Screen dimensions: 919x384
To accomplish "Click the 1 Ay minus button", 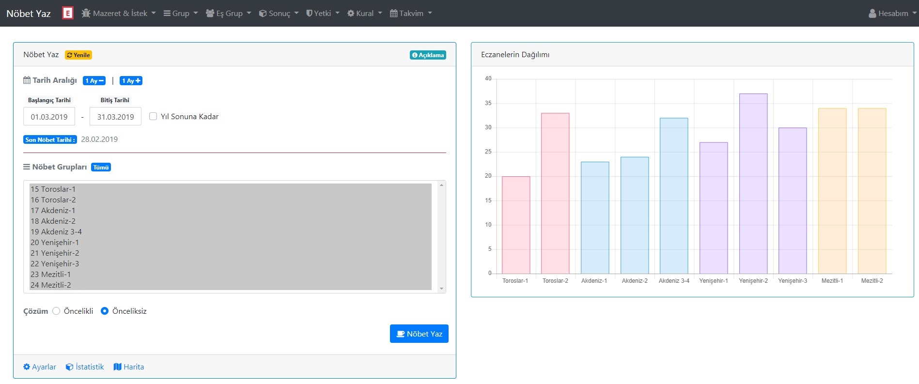I will 94,81.
